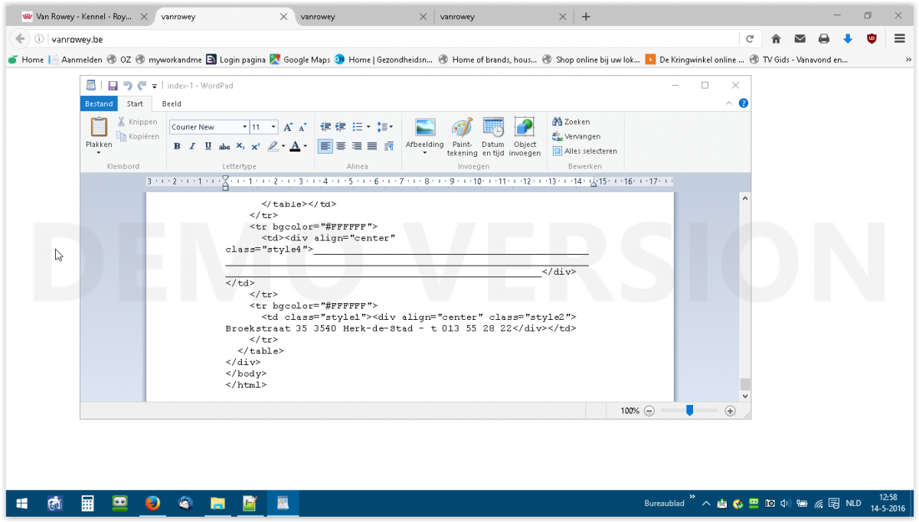Click the Firefox downloads arrow icon
The image size is (919, 522).
[848, 39]
